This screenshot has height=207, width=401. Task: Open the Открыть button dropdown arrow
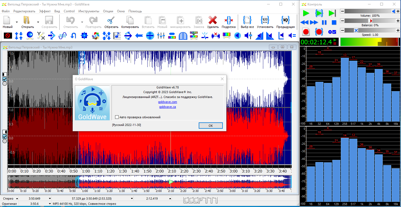tap(38, 22)
